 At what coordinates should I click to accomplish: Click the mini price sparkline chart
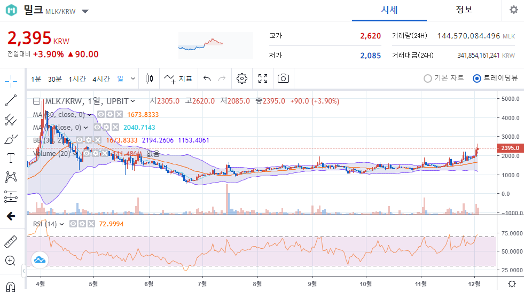pos(216,45)
